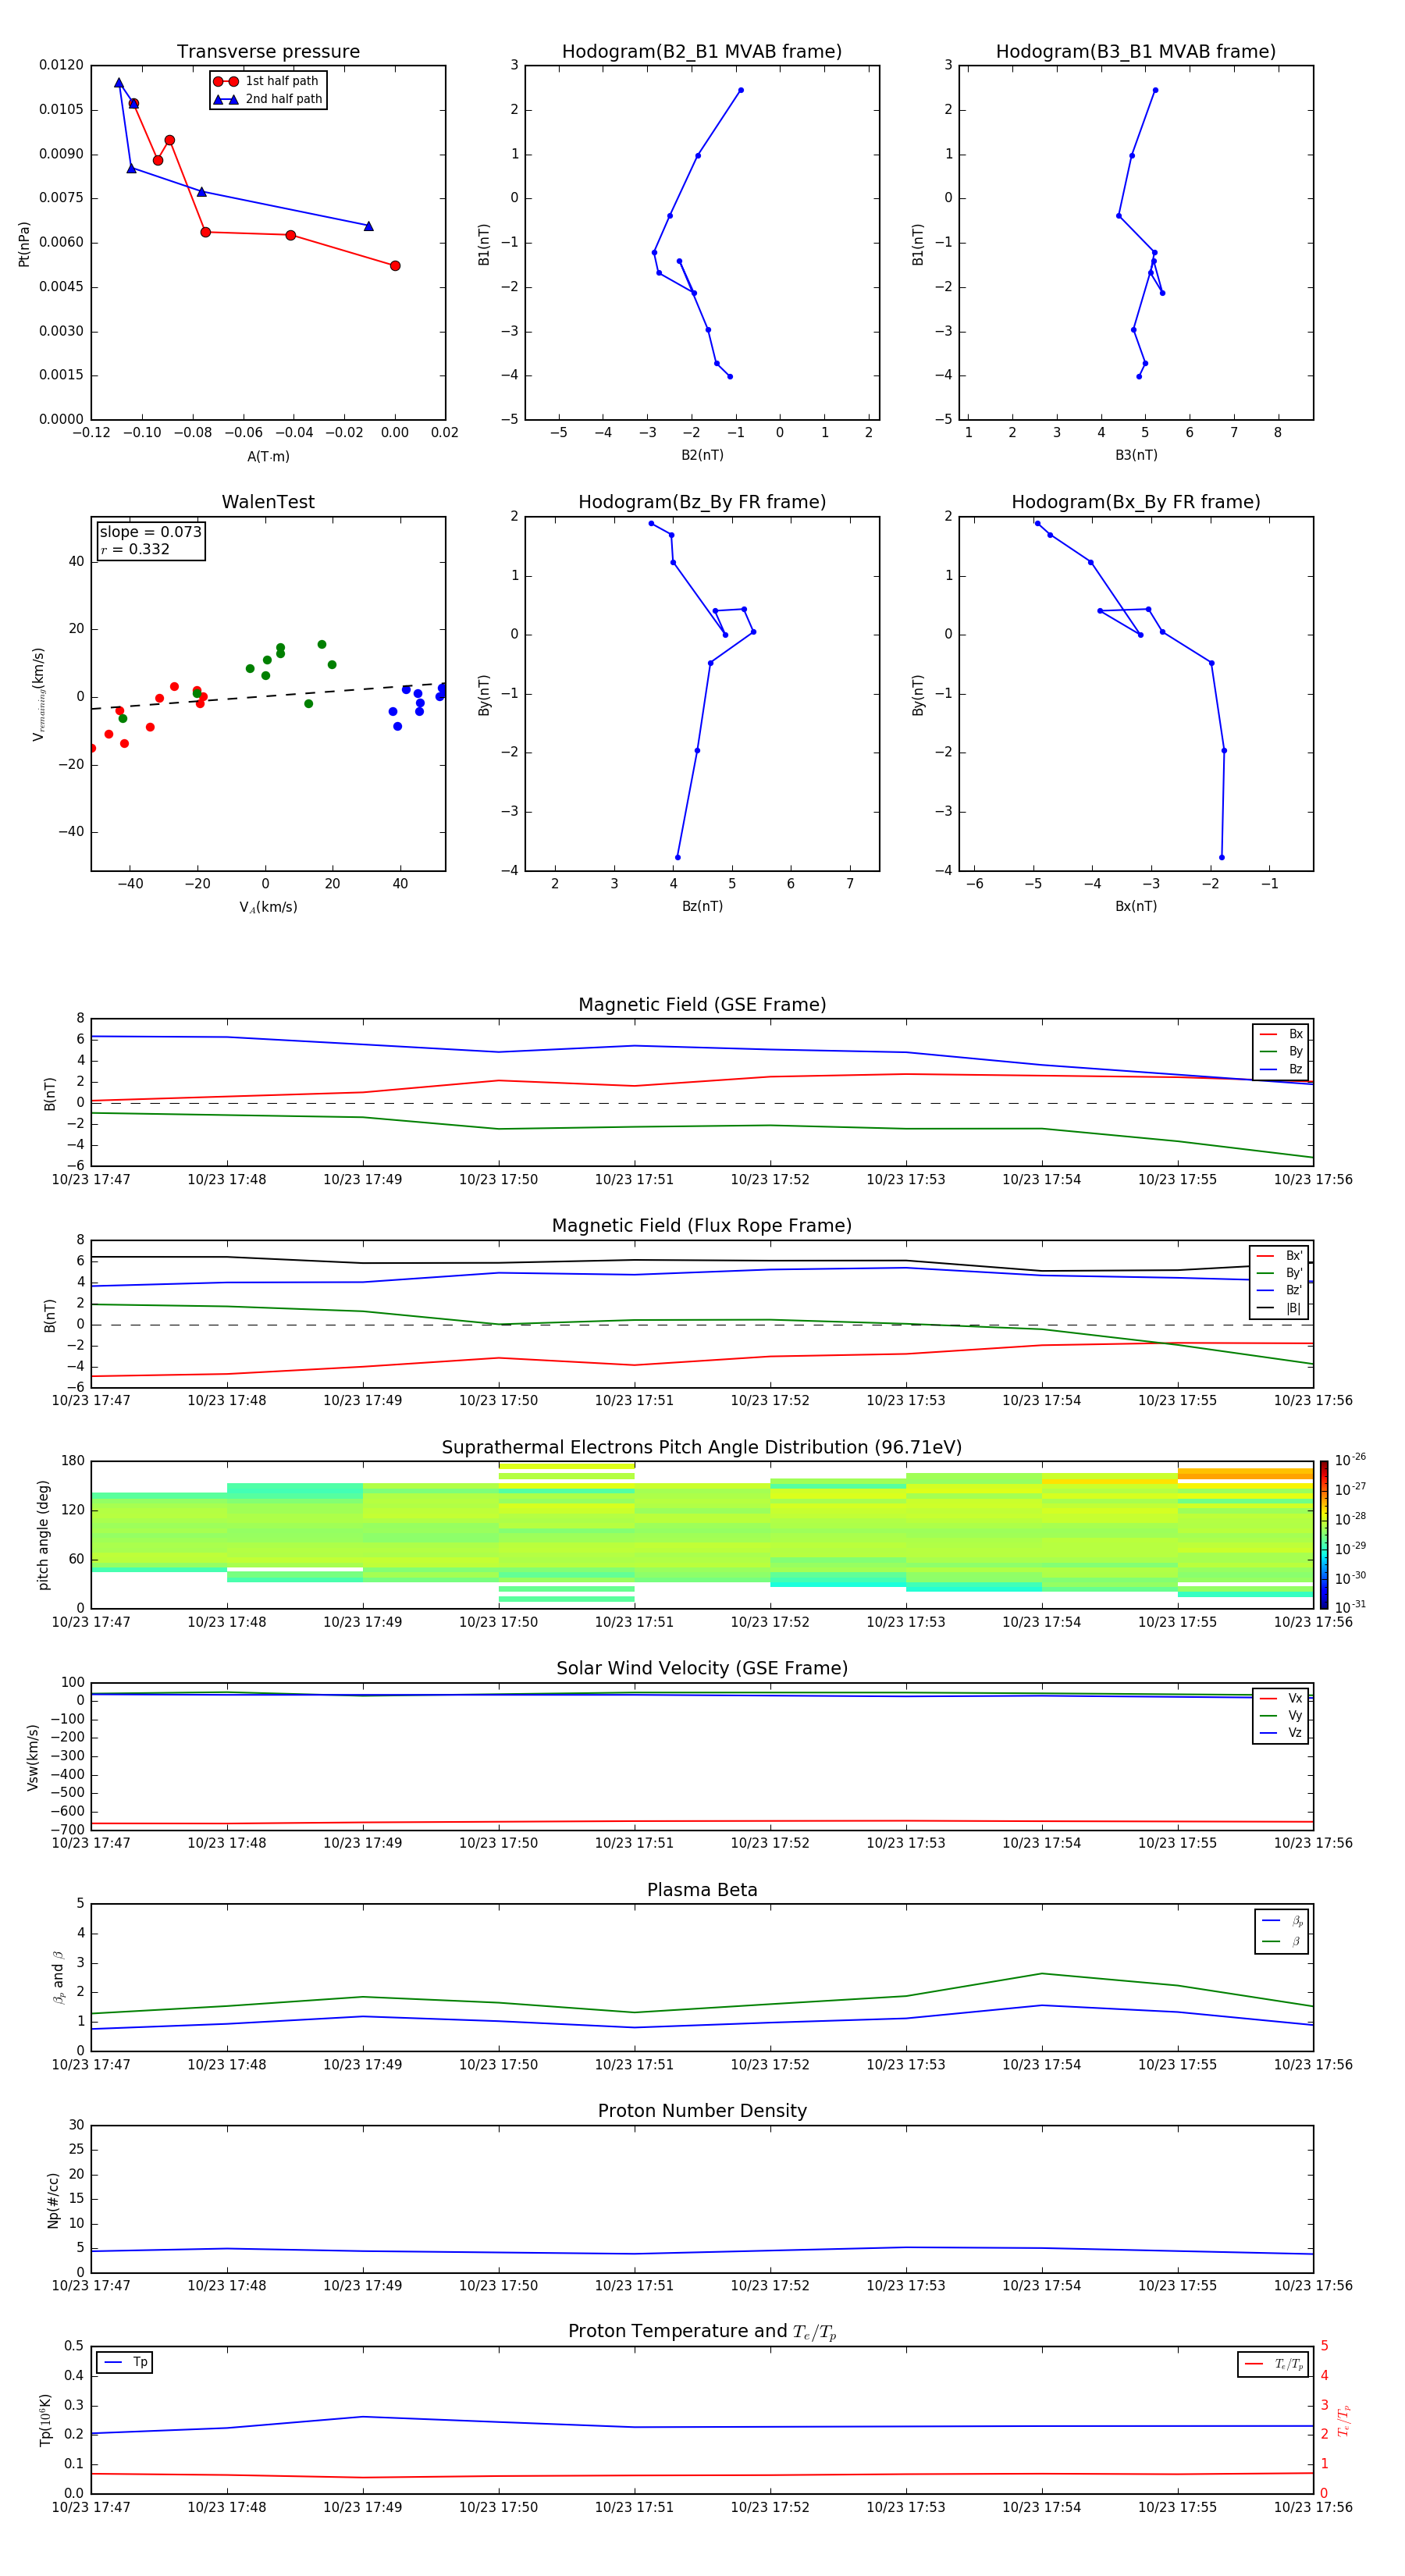The width and height of the screenshot is (1405, 2576).
Task: Click '10/23 17:55' tick under proton temperature panel
Action: click(1177, 2507)
